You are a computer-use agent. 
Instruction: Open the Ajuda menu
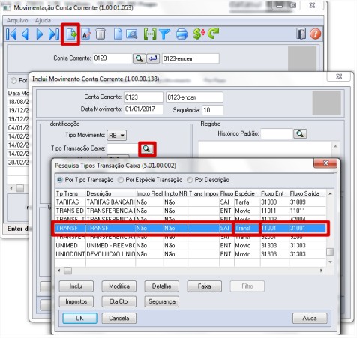tap(43, 20)
